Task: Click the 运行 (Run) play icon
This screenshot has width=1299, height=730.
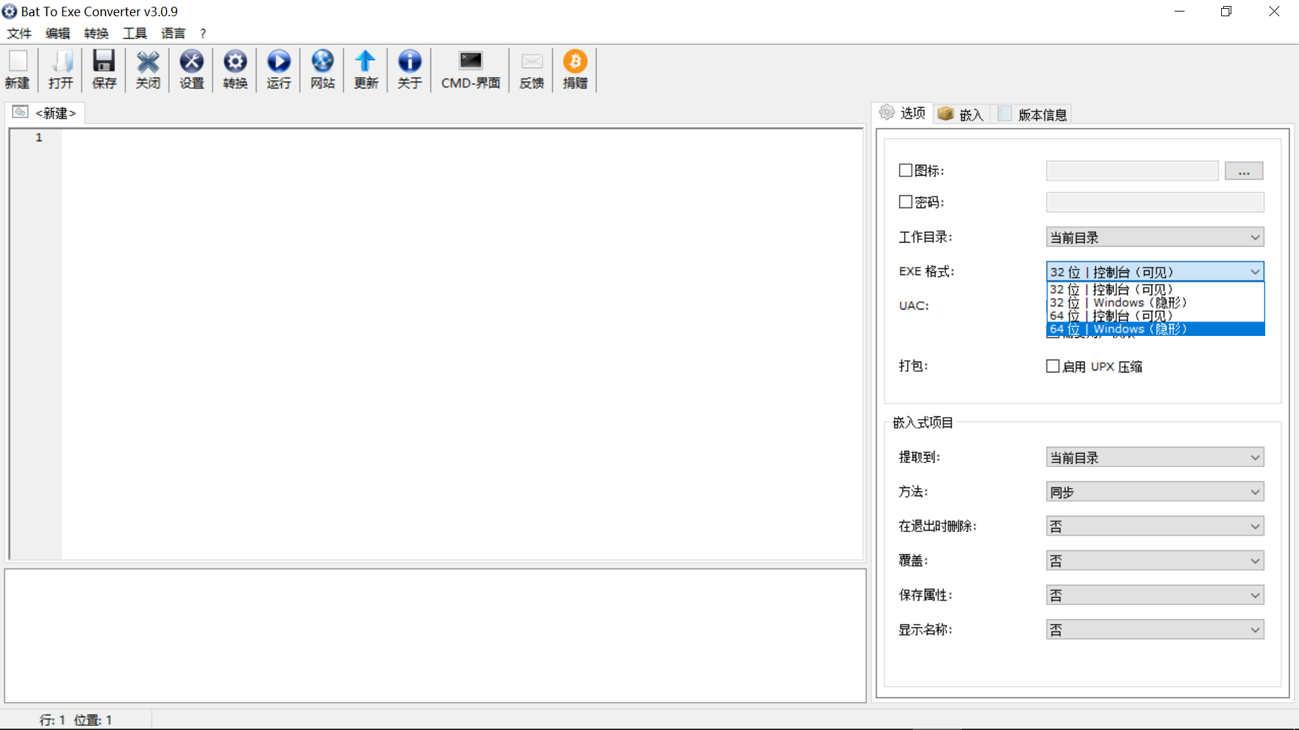Action: 278,69
